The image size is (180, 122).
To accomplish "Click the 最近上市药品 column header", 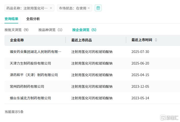I will point(82,40).
